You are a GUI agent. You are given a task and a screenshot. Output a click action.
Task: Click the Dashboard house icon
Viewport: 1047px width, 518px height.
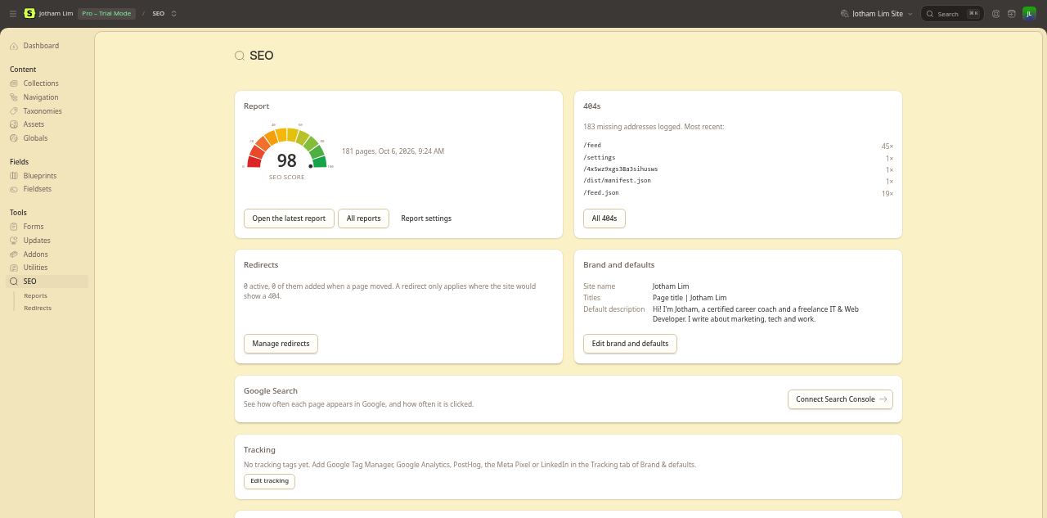14,46
